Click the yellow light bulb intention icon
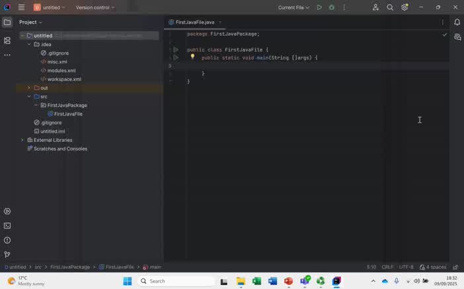The height and width of the screenshot is (289, 464). coord(192,56)
